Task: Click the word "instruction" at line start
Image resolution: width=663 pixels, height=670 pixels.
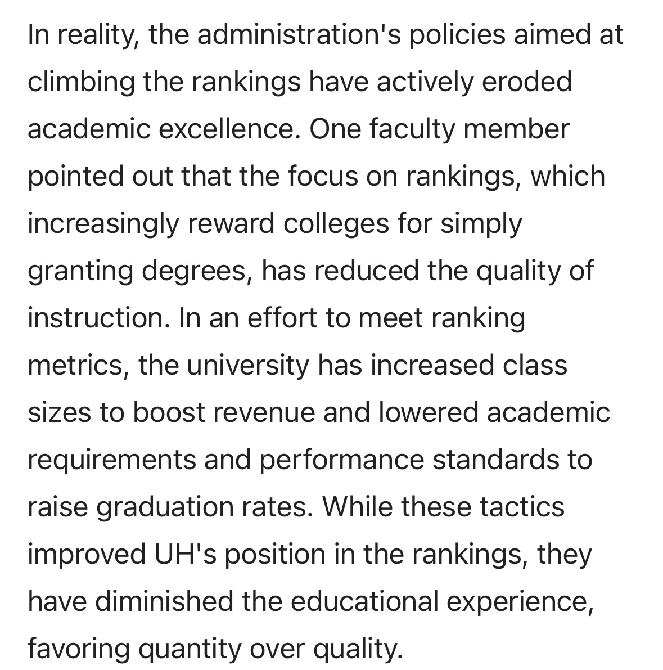Action: (98, 318)
